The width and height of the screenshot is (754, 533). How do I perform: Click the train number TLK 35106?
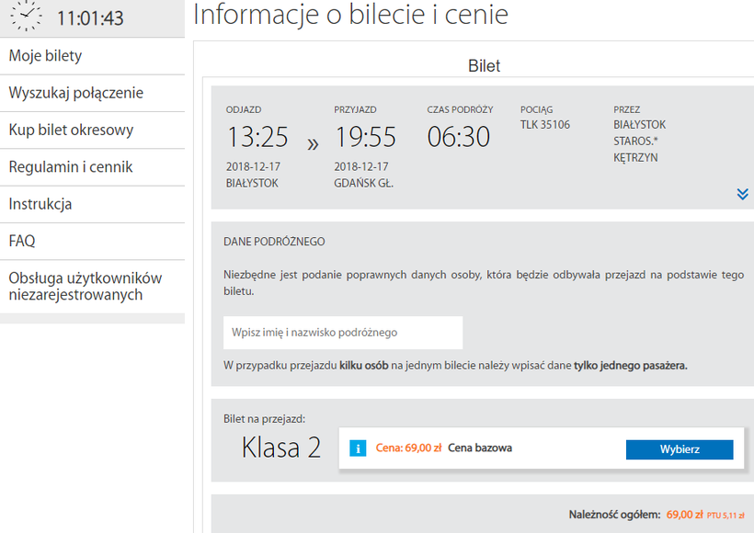coord(545,125)
